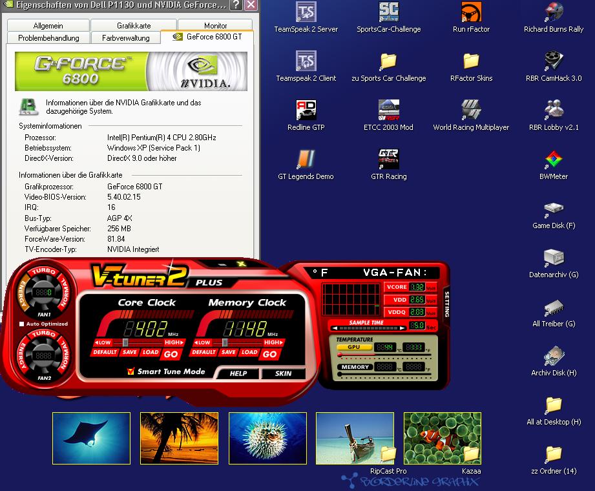595x491 pixels.
Task: Click the All Treiber (G) icon
Action: tap(553, 307)
